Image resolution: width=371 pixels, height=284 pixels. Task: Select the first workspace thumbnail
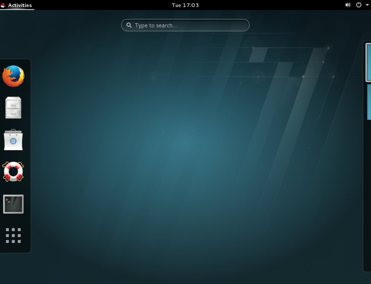[x=369, y=62]
